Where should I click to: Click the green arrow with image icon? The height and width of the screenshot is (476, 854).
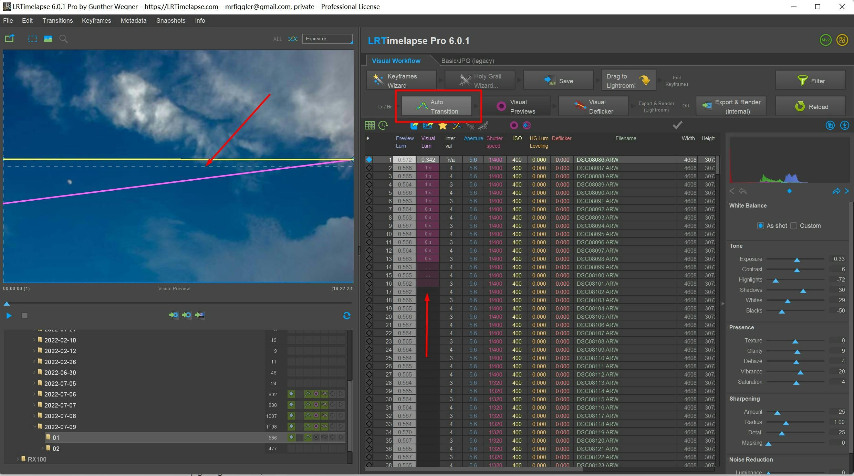tap(200, 315)
